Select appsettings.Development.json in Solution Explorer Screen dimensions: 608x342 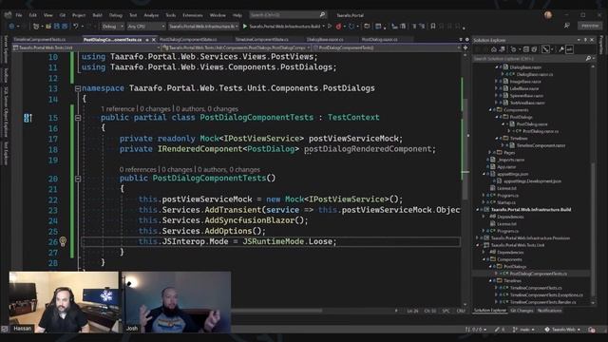(x=532, y=181)
